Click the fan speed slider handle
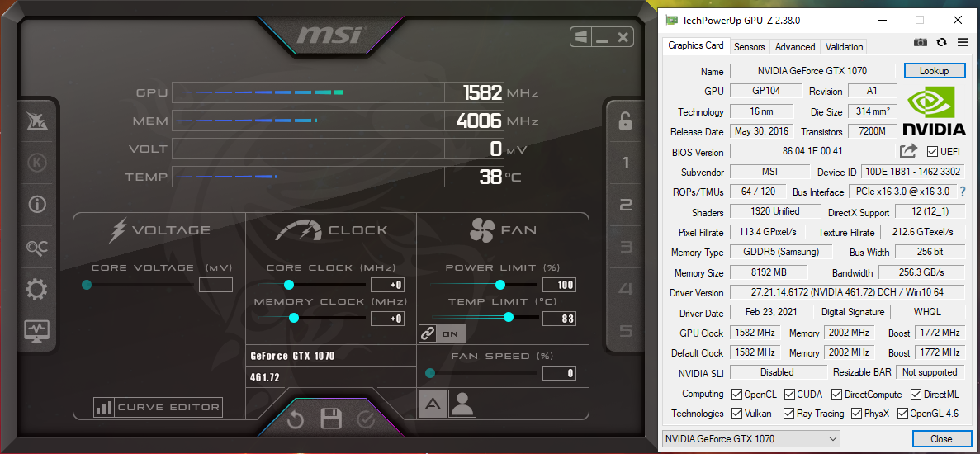Viewport: 980px width, 454px height. coord(430,373)
